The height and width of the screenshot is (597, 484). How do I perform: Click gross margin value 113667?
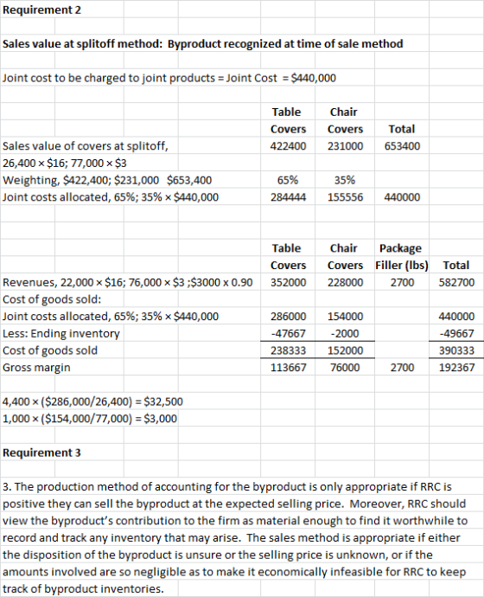point(288,368)
